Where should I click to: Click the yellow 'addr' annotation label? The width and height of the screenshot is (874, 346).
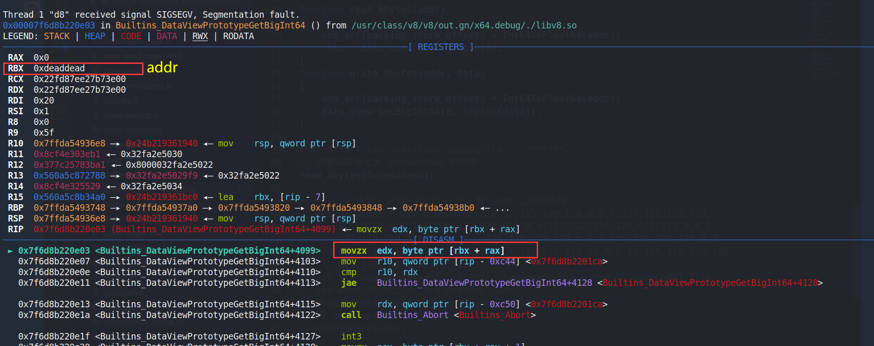click(162, 68)
